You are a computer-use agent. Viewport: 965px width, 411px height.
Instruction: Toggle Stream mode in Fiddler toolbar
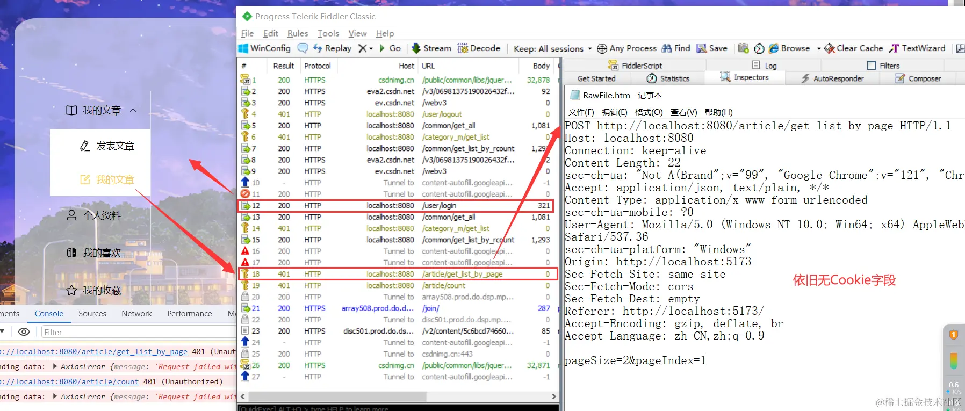click(431, 48)
